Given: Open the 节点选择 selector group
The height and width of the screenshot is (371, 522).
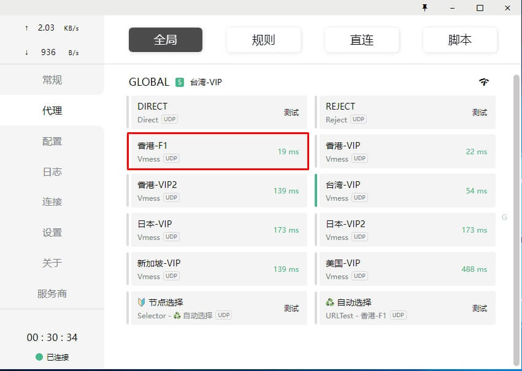Looking at the screenshot, I should (x=217, y=308).
